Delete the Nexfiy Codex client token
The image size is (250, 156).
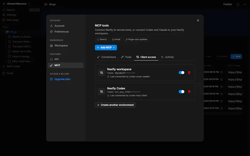coord(189,92)
